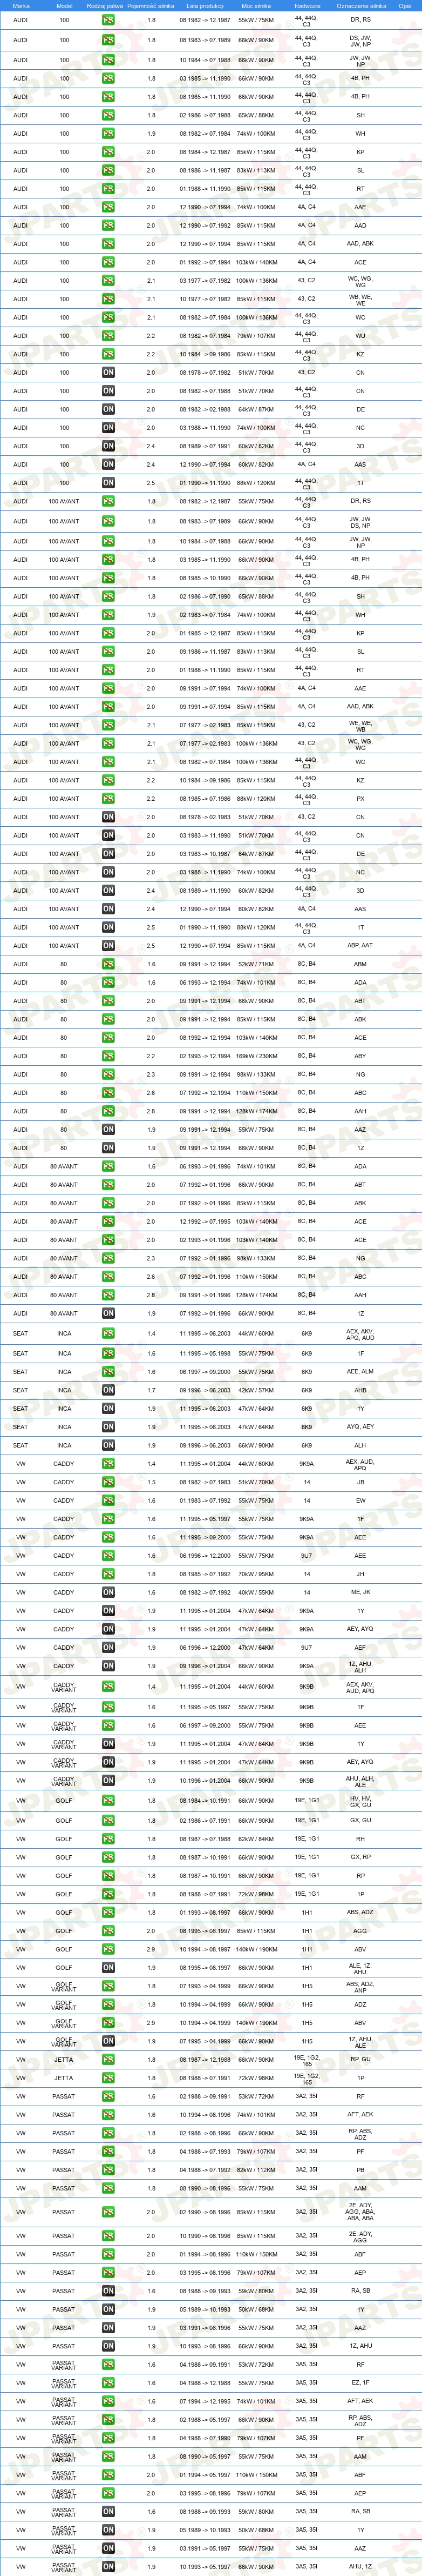422x2576 pixels.
Task: Select the 62kW / 84KM power cell
Action: [256, 1838]
